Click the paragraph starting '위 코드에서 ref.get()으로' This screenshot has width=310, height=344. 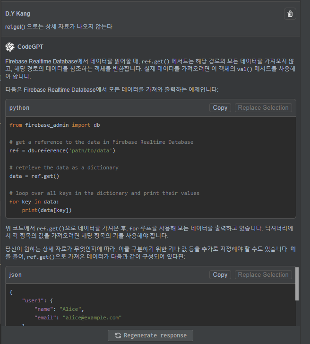pos(149,232)
